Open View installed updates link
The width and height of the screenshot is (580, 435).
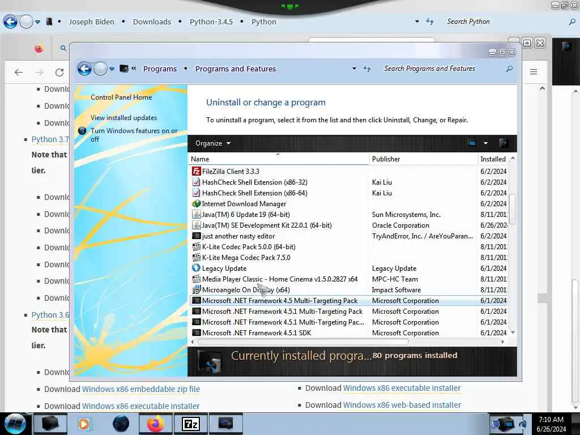(123, 118)
